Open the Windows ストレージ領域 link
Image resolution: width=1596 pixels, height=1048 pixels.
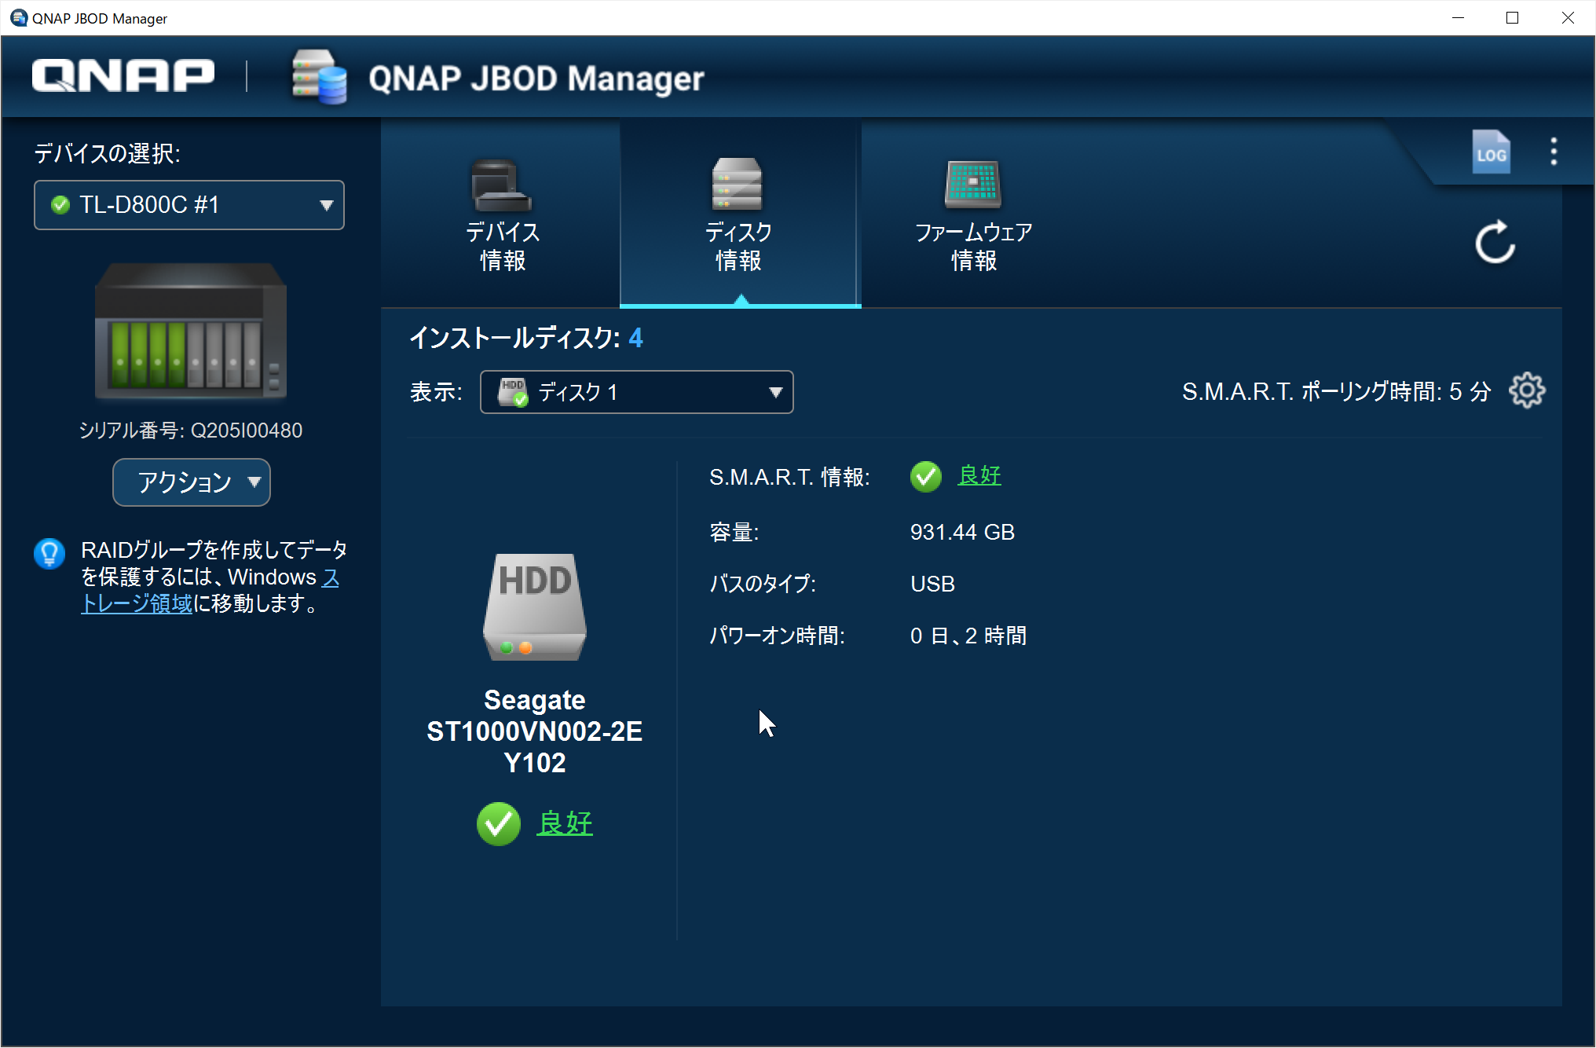[137, 603]
